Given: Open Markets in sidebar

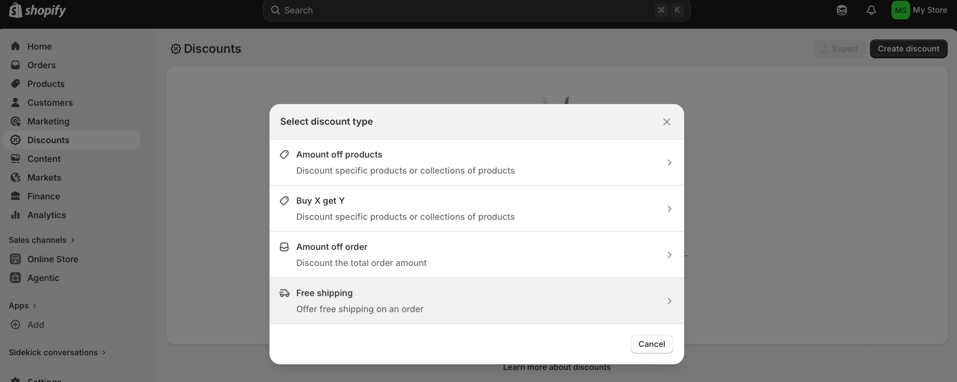Looking at the screenshot, I should pos(72,177).
